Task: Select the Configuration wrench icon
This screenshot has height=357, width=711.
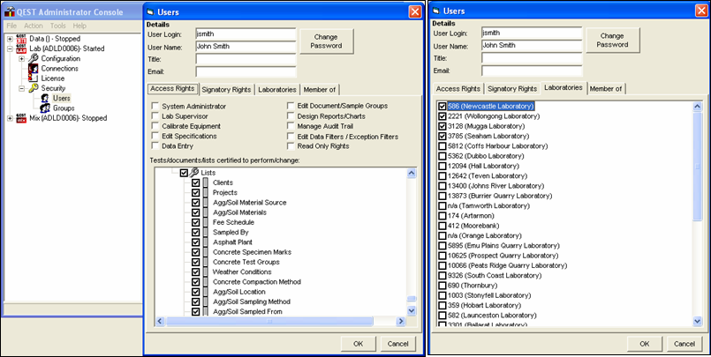Action: click(x=33, y=58)
